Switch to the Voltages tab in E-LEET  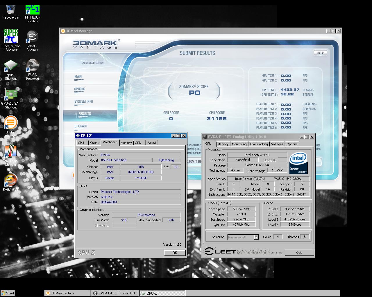(x=277, y=144)
